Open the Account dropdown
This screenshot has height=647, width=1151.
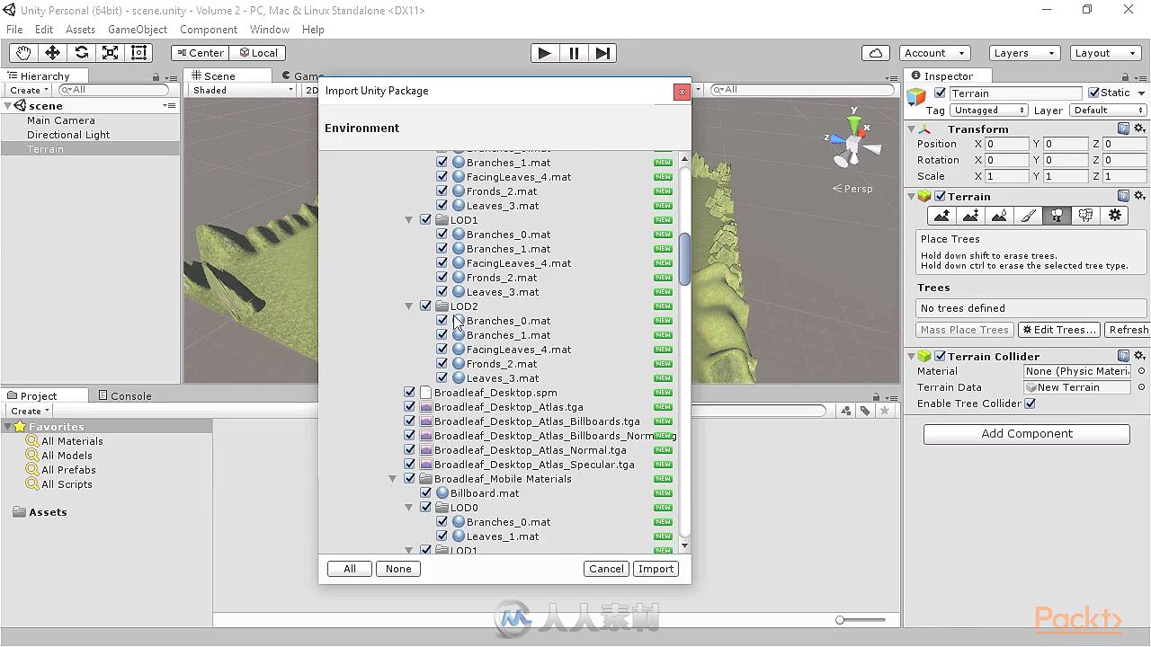[934, 53]
